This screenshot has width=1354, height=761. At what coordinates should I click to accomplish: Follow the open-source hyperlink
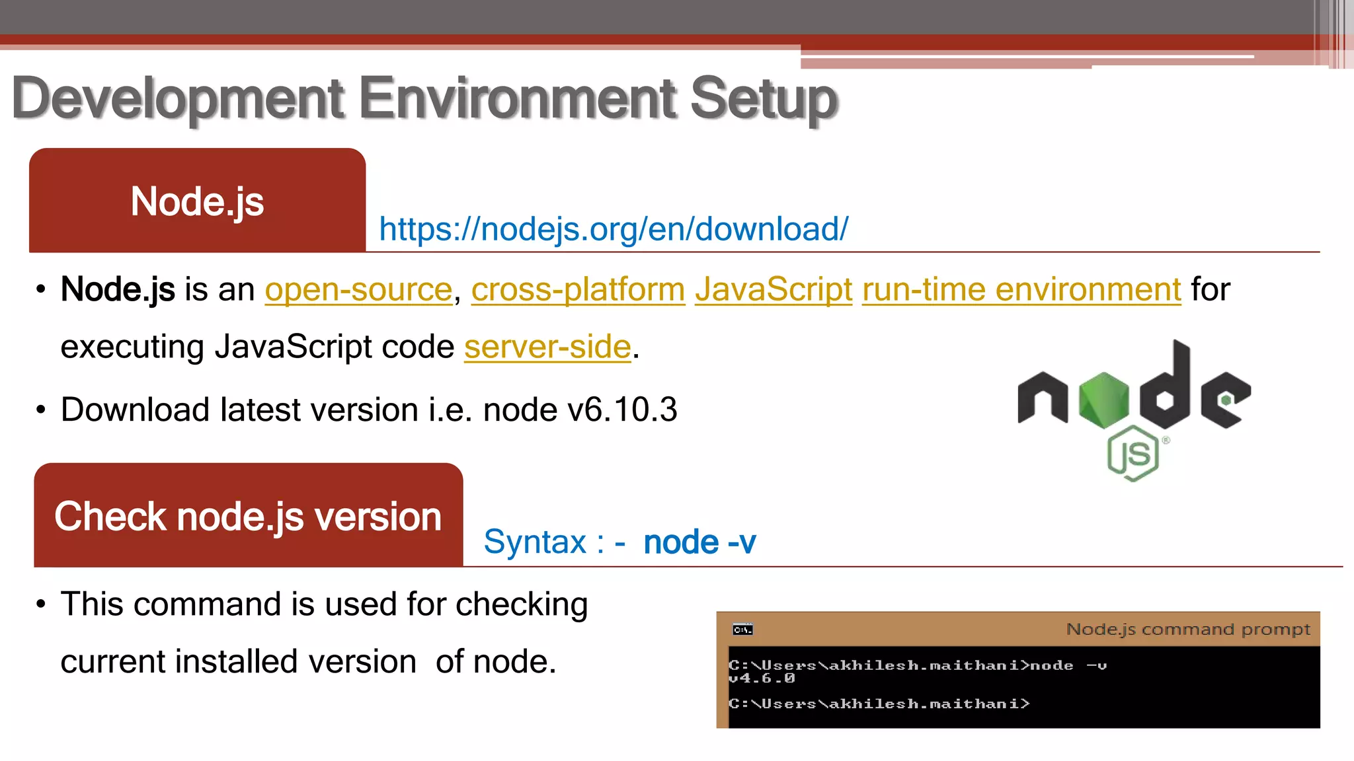358,289
